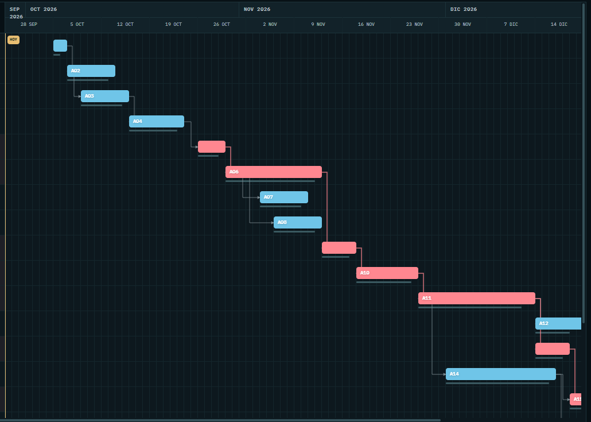This screenshot has height=422, width=591.
Task: Click the vertical scrollbar beside the chart
Action: (x=584, y=162)
